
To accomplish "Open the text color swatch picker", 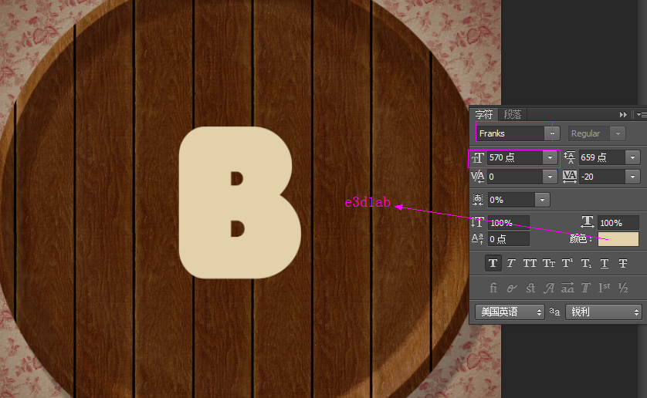I will [x=618, y=239].
